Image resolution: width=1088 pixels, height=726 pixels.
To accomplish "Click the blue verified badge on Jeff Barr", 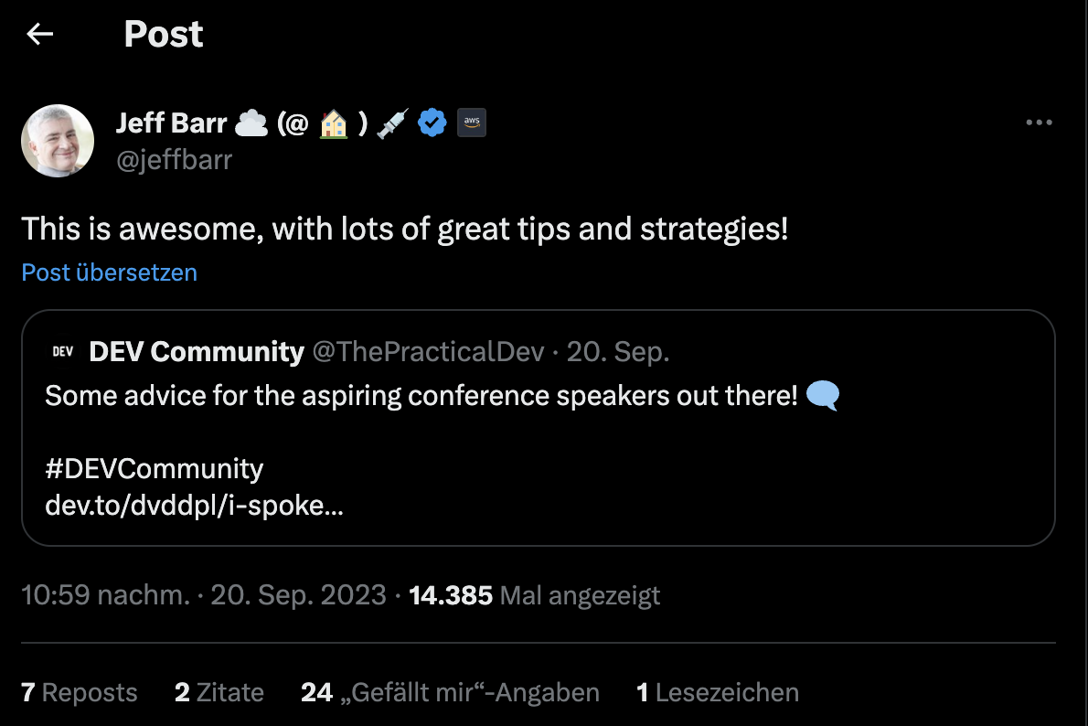I will point(432,122).
